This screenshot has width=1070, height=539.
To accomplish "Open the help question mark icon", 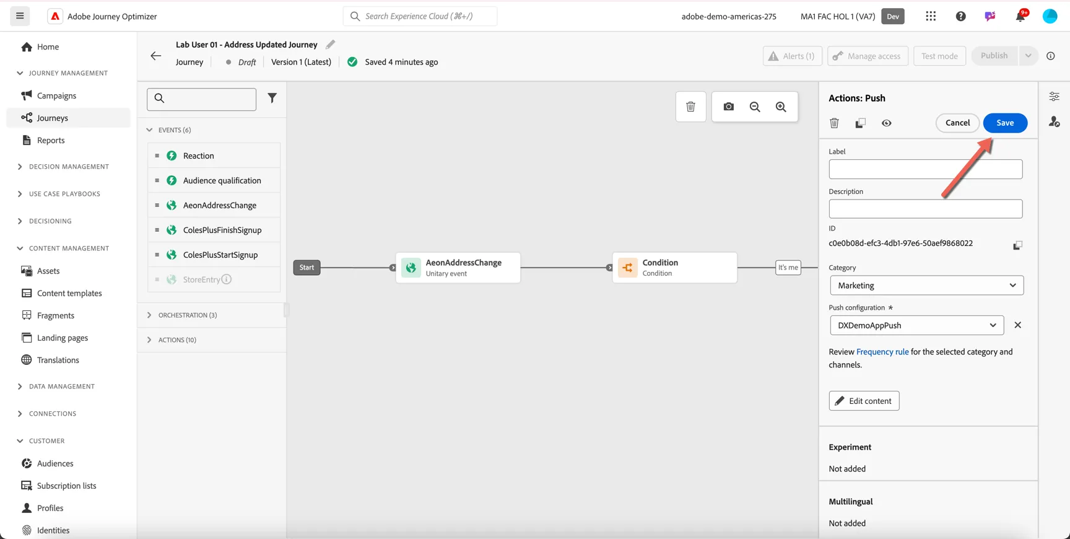I will pyautogui.click(x=960, y=16).
